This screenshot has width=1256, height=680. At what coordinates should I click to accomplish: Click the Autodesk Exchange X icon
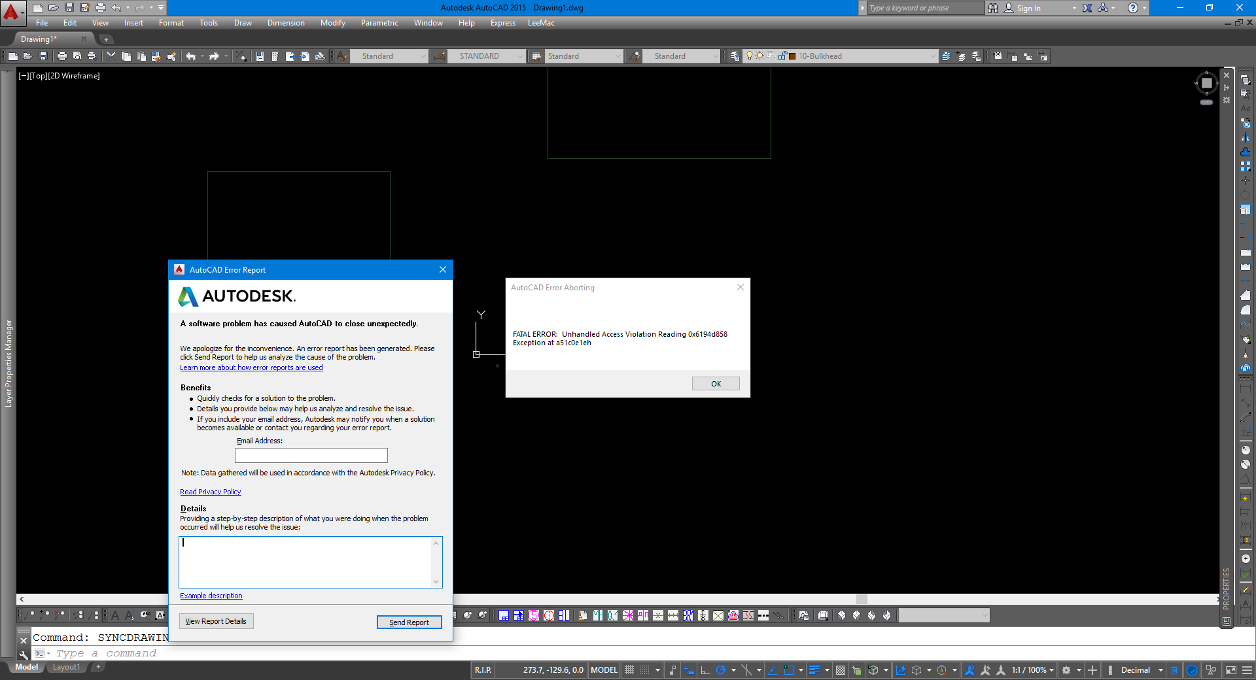tap(1087, 8)
